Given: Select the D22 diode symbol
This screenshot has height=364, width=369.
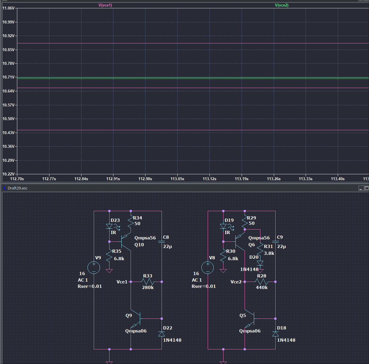Looking at the screenshot, I should (x=162, y=334).
